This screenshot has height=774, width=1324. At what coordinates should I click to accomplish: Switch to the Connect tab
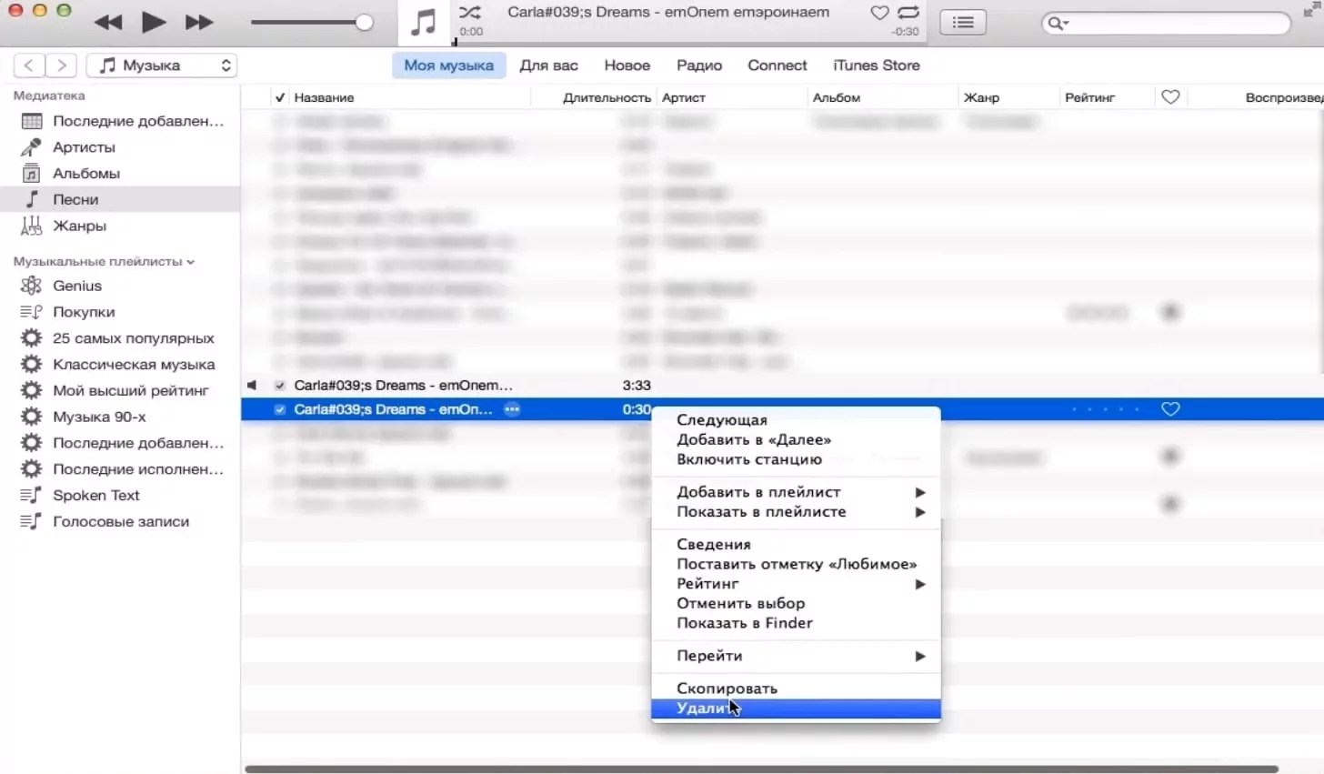pyautogui.click(x=777, y=65)
